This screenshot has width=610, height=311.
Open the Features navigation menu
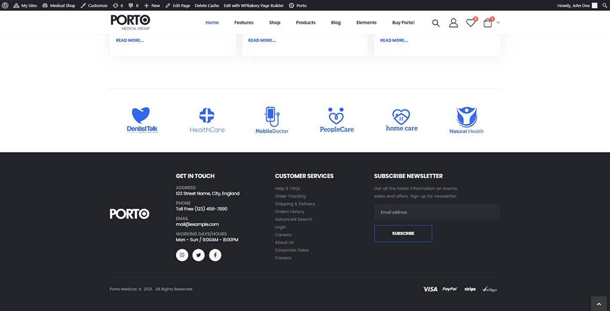243,23
